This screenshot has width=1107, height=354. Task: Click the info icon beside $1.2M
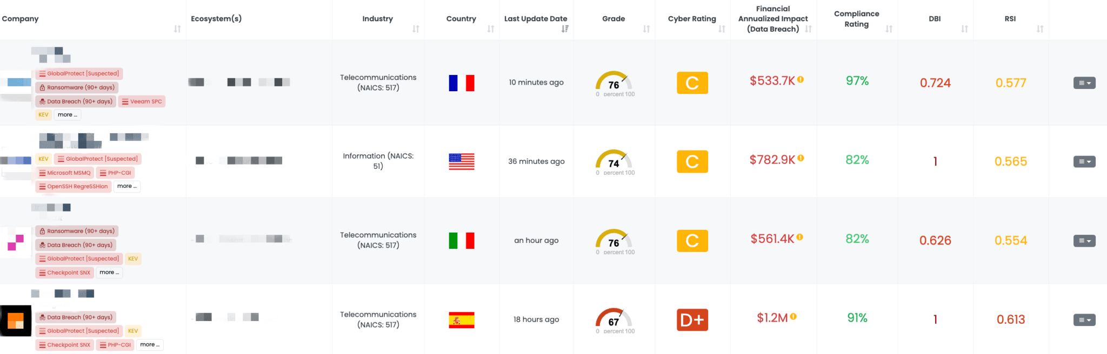(x=793, y=317)
